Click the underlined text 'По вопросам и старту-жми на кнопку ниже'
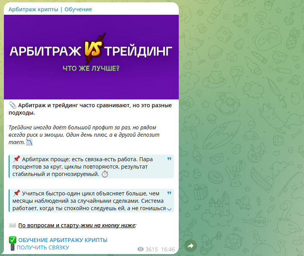The width and height of the screenshot is (304, 256). (77, 225)
